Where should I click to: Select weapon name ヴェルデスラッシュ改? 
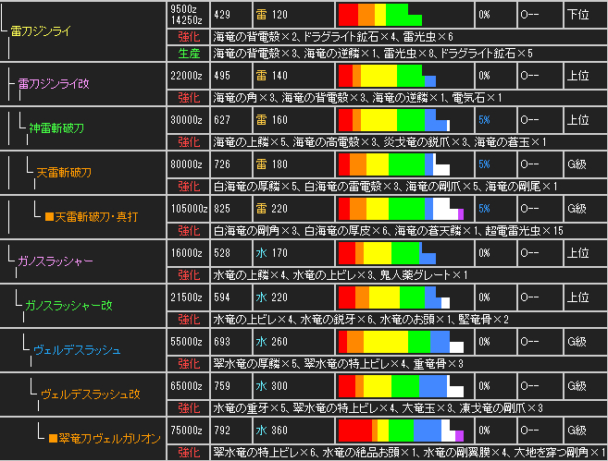point(91,394)
